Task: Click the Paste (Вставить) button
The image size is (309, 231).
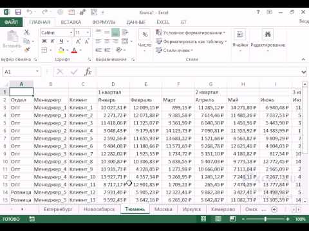Action: click(x=12, y=40)
